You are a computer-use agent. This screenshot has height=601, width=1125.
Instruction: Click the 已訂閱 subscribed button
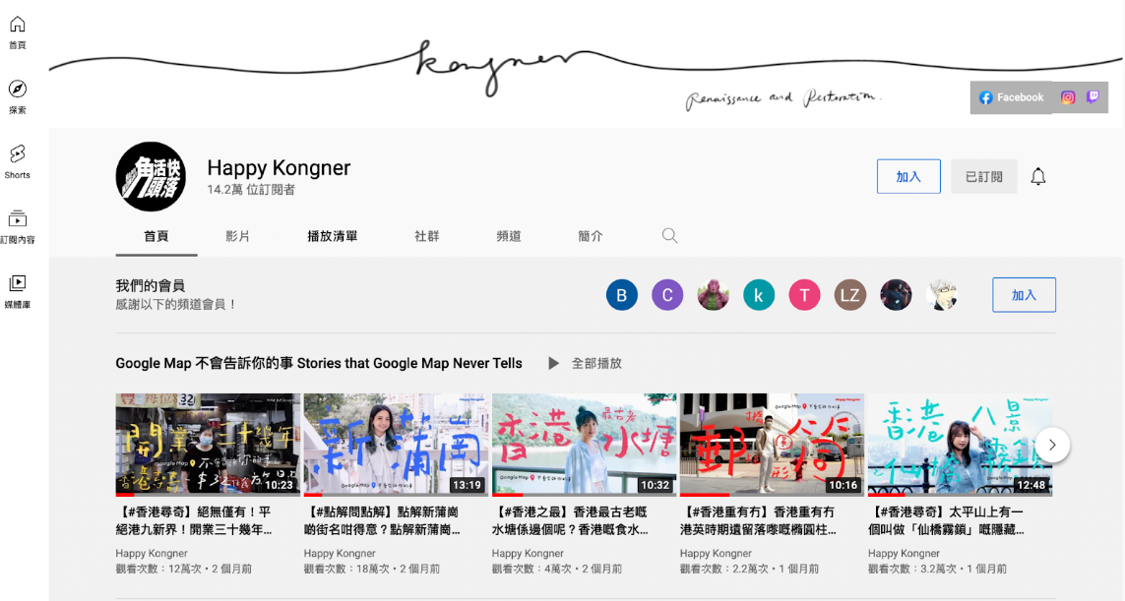983,176
